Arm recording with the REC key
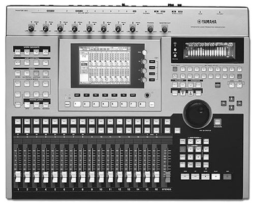Screen dimensions: 254x204 point(227,177)
